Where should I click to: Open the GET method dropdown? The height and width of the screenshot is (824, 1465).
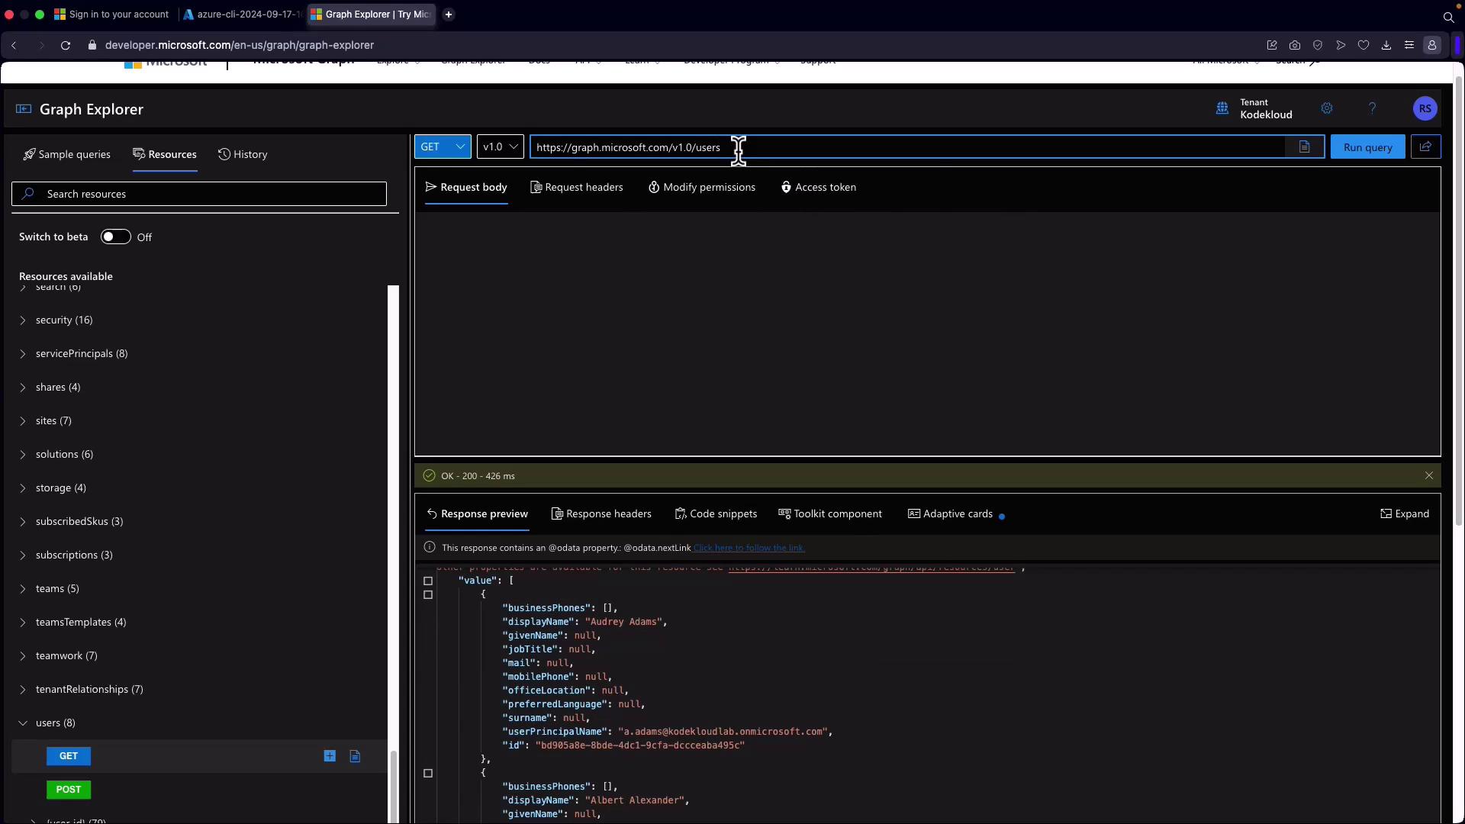tap(443, 147)
